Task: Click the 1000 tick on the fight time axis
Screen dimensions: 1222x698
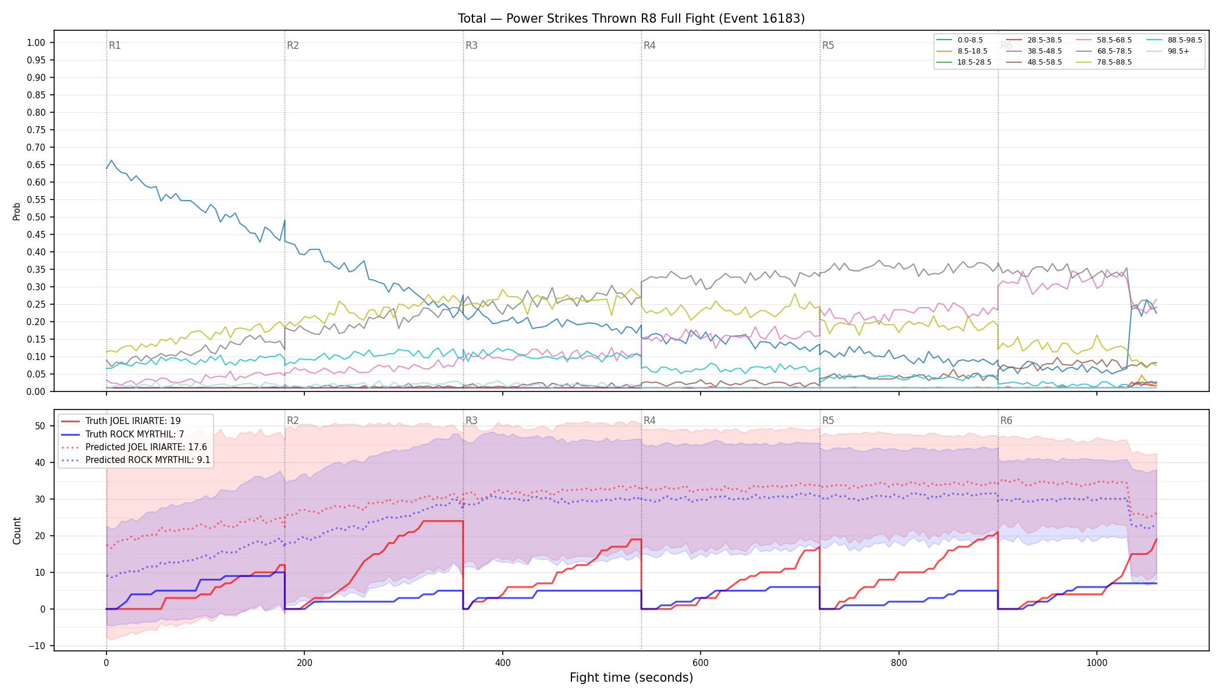Action: point(1097,663)
